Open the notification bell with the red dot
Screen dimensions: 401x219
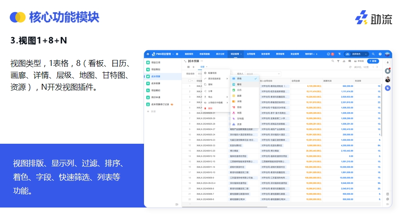387,71
